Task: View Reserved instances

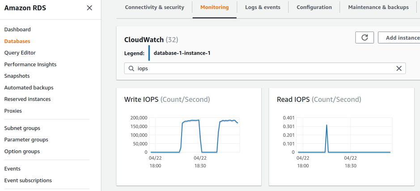Action: pyautogui.click(x=27, y=99)
